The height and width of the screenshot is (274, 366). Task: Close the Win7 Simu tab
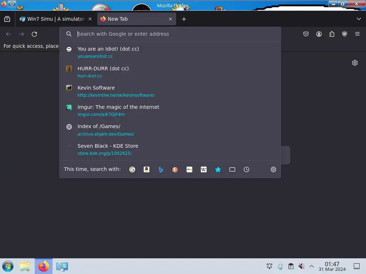(x=90, y=19)
